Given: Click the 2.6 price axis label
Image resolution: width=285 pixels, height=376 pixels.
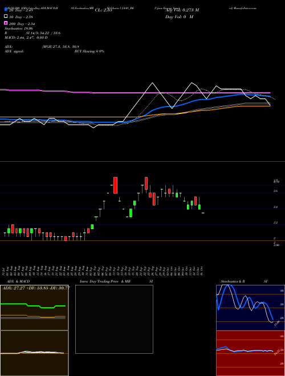Looking at the screenshot, I should click(x=275, y=191).
